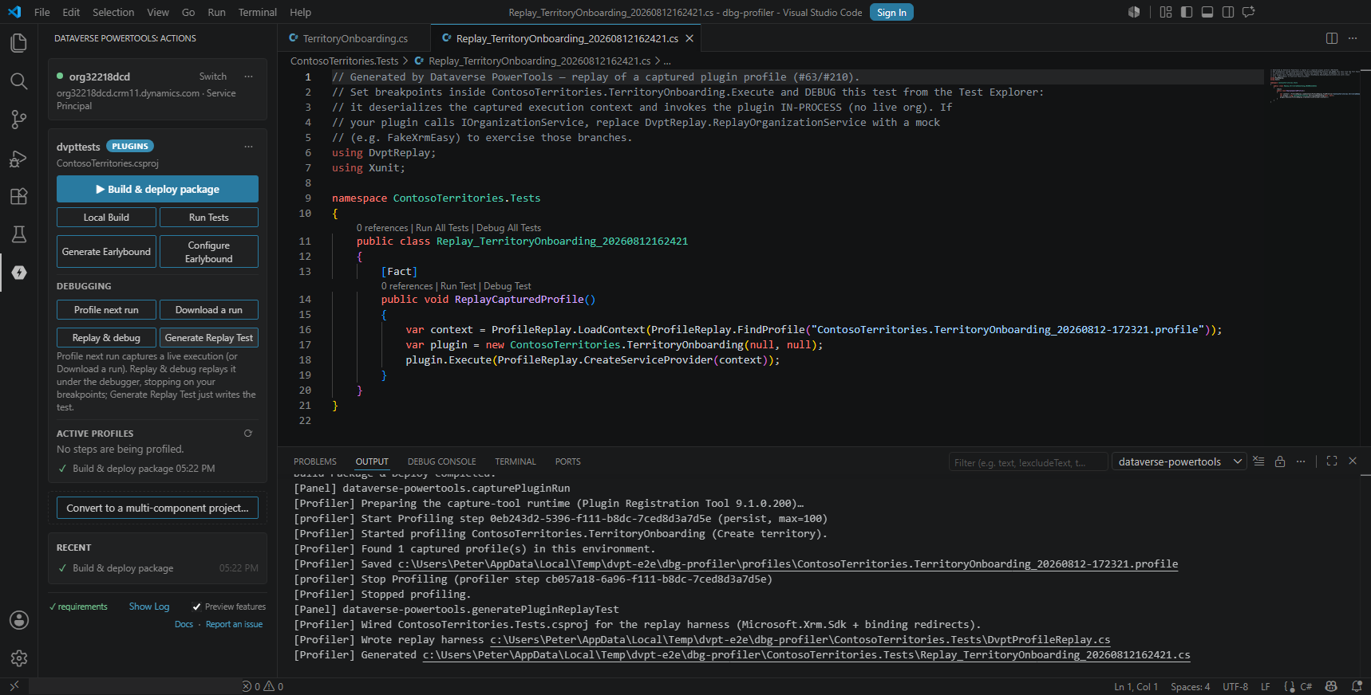Screen dimensions: 1371x695
Task: Click Build & deploy package button
Action: pos(157,189)
